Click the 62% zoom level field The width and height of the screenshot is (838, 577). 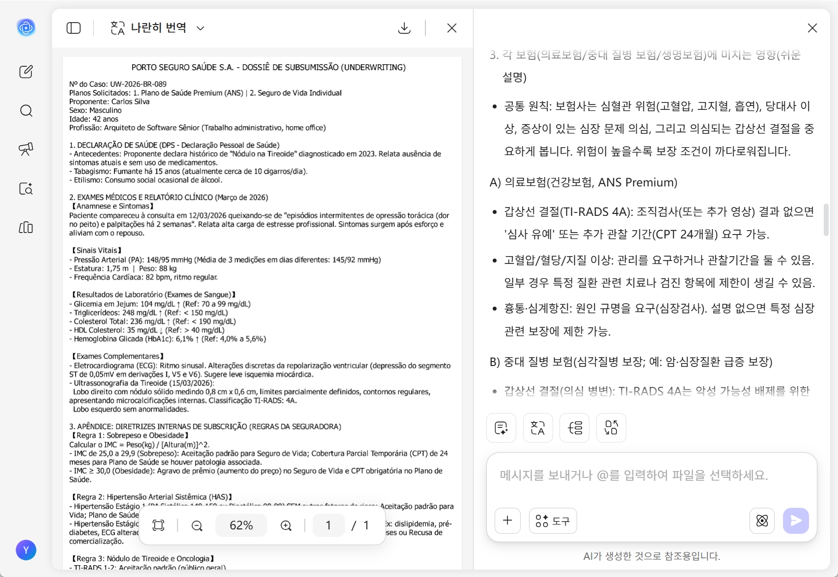point(241,525)
